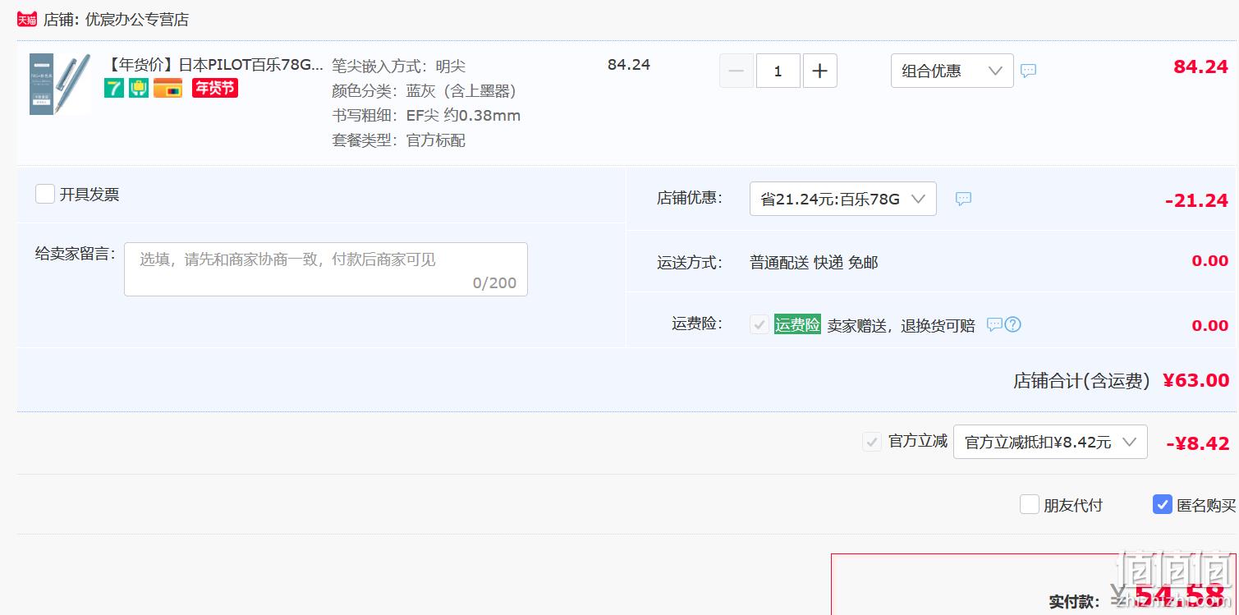Viewport: 1239px width, 615px height.
Task: Click the 店铺合计 total ¥63.00
Action: [1196, 380]
